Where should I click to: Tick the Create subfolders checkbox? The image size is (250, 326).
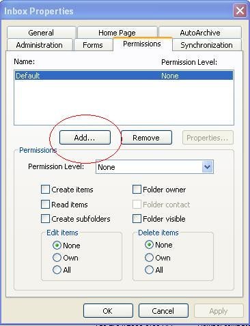coord(45,219)
